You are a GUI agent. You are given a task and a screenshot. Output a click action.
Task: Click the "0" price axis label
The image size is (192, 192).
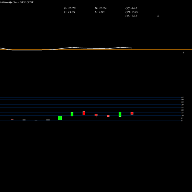point(182,121)
